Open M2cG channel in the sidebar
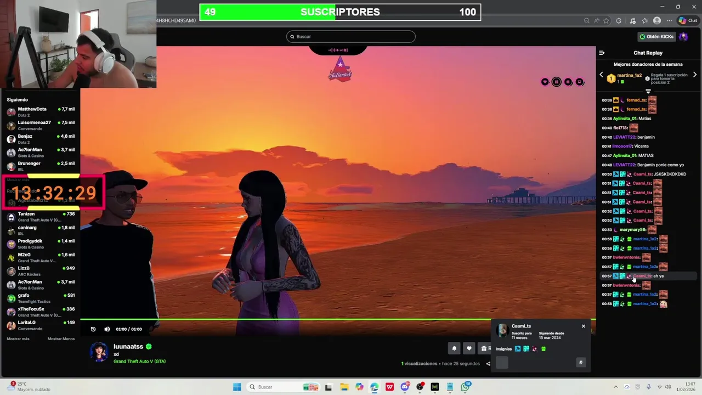Image resolution: width=702 pixels, height=395 pixels. click(41, 257)
